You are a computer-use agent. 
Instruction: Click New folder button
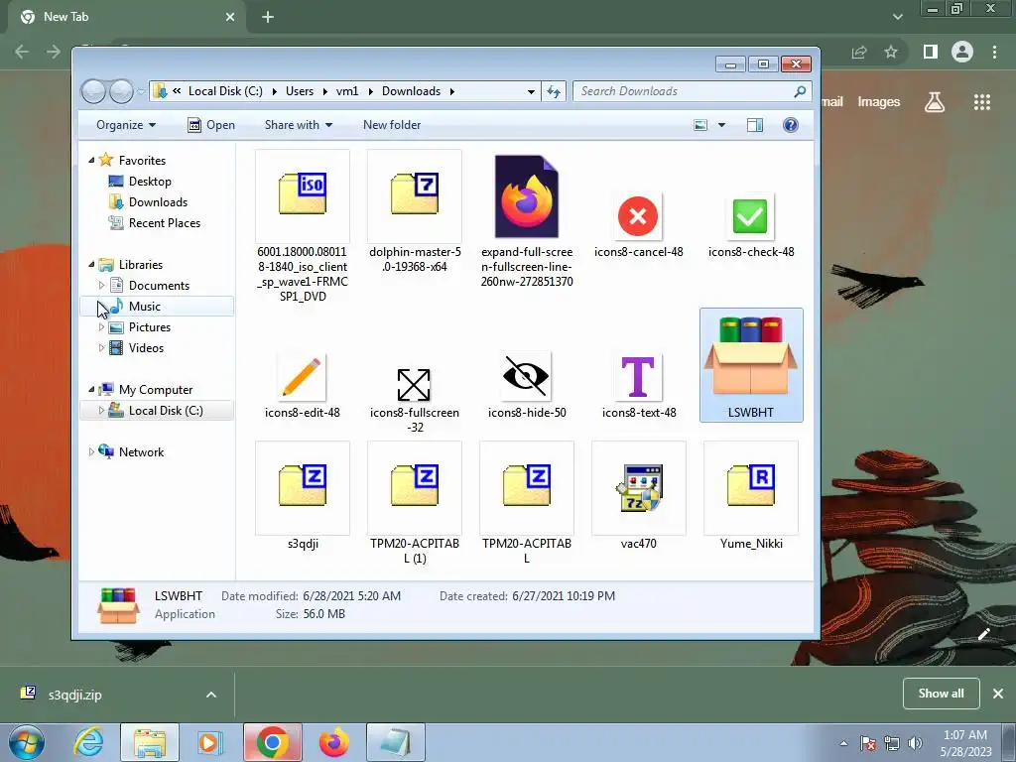click(x=391, y=125)
